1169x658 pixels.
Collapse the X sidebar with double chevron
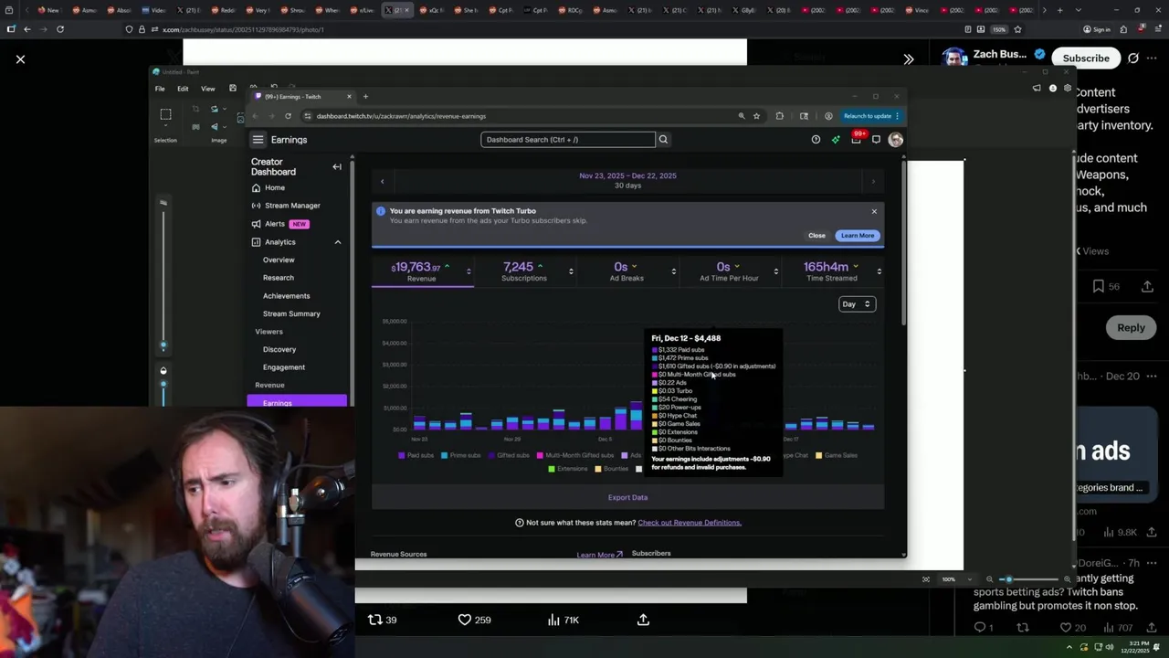(909, 59)
